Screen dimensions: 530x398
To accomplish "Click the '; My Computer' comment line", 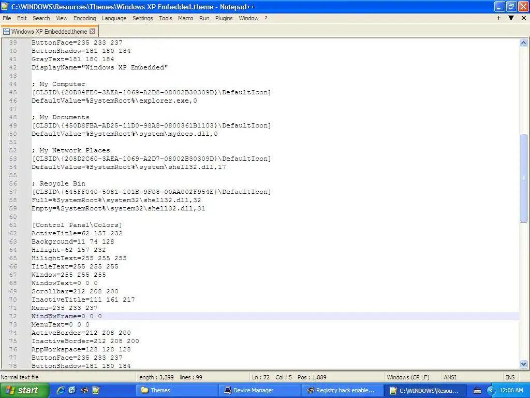I will (x=58, y=84).
